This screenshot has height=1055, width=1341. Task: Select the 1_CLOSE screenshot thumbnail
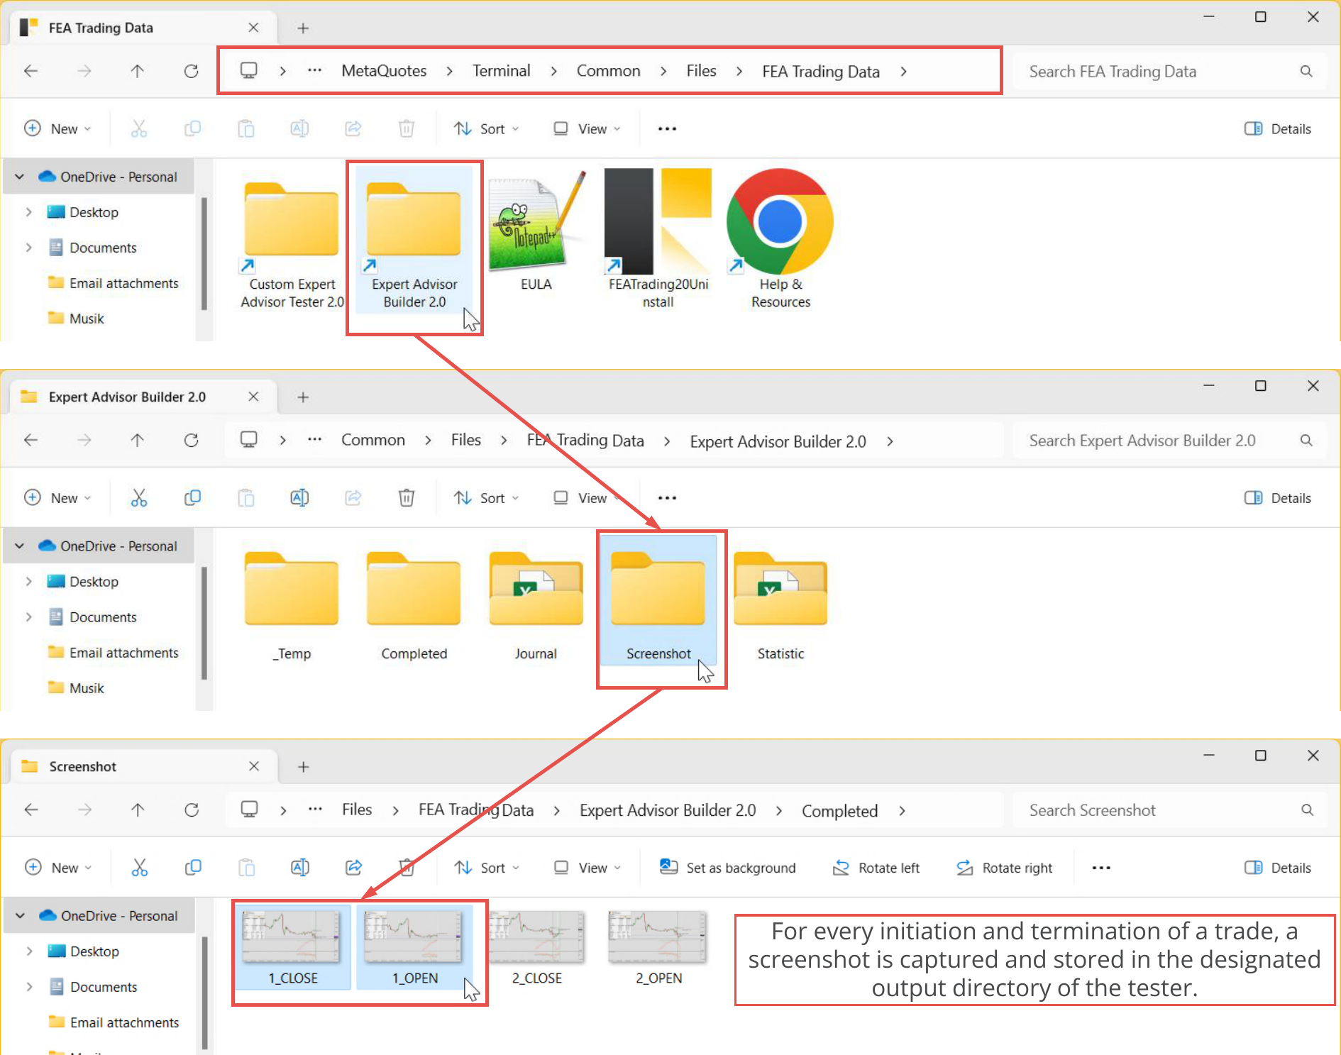292,948
